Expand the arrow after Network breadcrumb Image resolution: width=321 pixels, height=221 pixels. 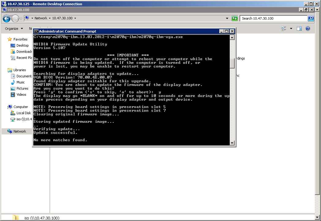point(50,18)
